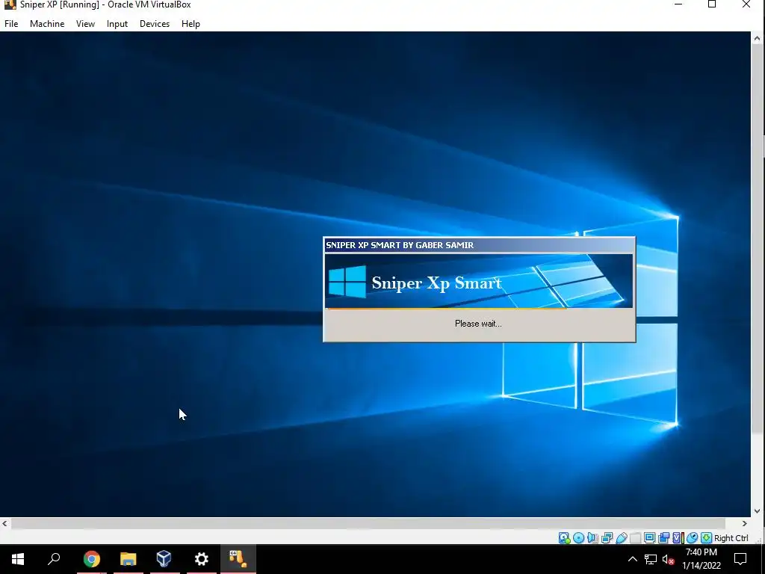Viewport: 765px width, 574px height.
Task: Click the VM vertical scrollbar down arrow
Action: pos(758,511)
